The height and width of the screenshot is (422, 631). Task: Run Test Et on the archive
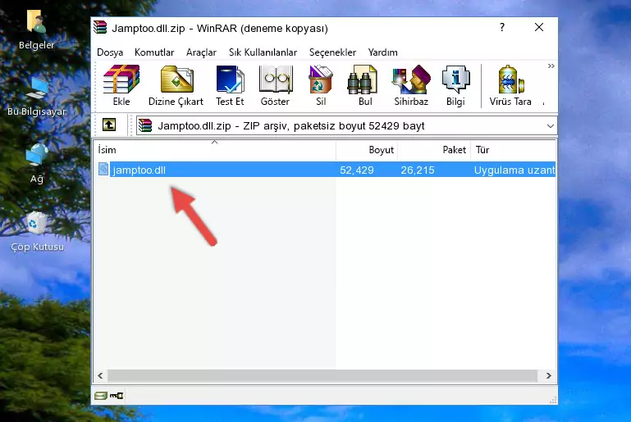(x=230, y=85)
